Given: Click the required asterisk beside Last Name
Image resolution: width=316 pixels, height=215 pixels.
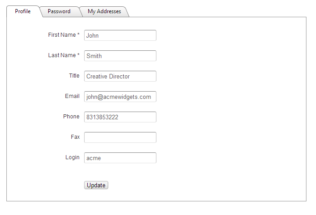Looking at the screenshot, I should coord(78,55).
